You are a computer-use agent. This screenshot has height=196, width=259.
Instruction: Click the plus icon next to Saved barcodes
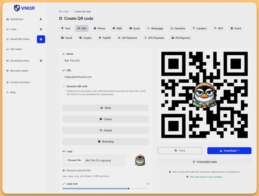[41, 61]
